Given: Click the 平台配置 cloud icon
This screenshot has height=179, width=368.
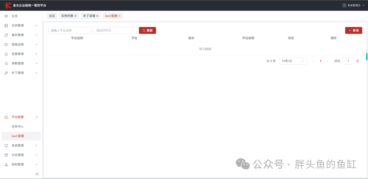Looking at the screenshot, I should (x=6, y=117).
